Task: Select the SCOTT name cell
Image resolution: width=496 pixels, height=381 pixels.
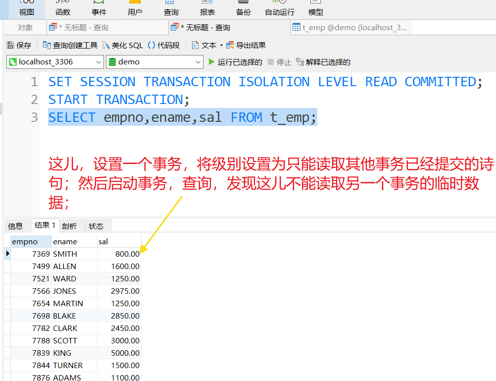Action: click(x=74, y=340)
